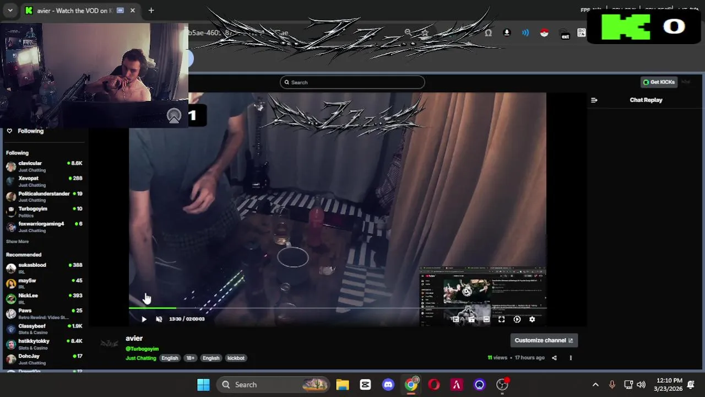Open the three-dot more options menu
This screenshot has height=397, width=705.
[571, 358]
